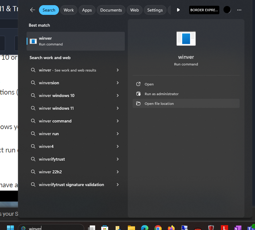Image resolution: width=255 pixels, height=230 pixels.
Task: Select the winver Run command best match
Action: click(x=76, y=41)
